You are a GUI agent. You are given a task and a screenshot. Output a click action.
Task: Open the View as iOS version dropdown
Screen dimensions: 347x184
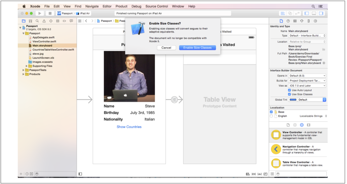click(x=307, y=86)
